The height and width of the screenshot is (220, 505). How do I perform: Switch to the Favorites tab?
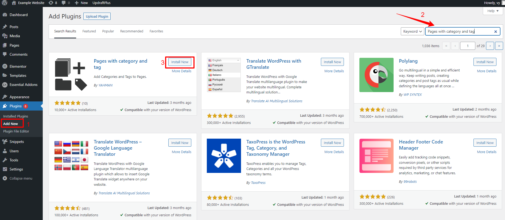[x=156, y=31]
